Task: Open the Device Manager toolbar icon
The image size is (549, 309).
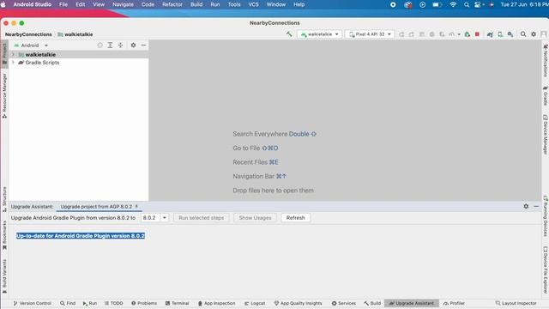Action: (x=500, y=34)
